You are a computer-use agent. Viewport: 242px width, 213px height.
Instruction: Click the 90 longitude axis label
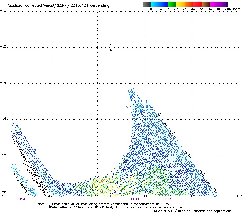coord(3,196)
